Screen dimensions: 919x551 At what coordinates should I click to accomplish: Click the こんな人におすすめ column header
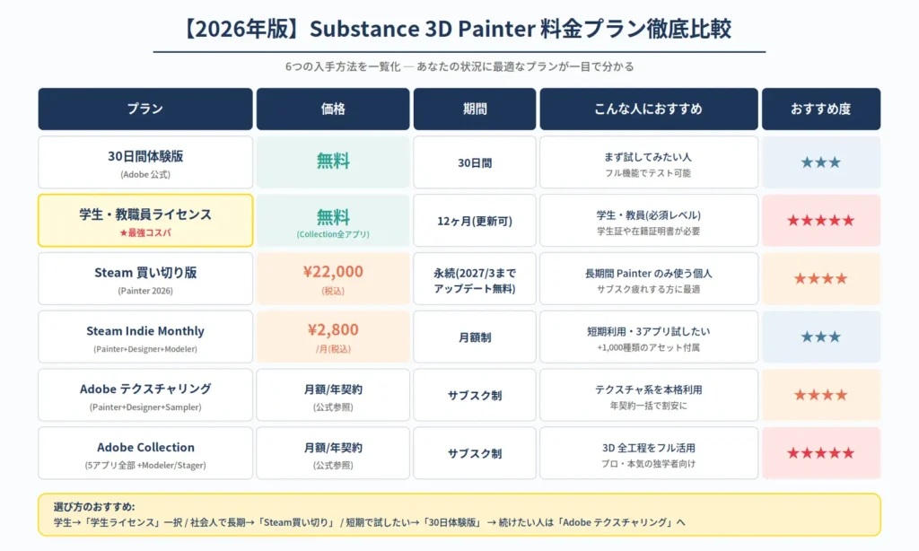coord(649,109)
